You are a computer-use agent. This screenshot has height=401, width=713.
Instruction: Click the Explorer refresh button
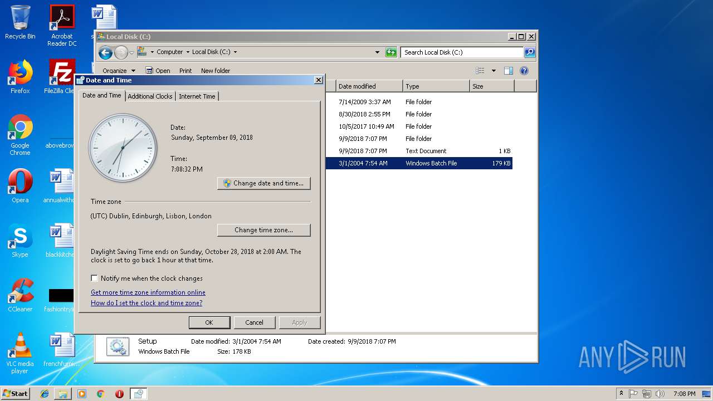click(391, 52)
